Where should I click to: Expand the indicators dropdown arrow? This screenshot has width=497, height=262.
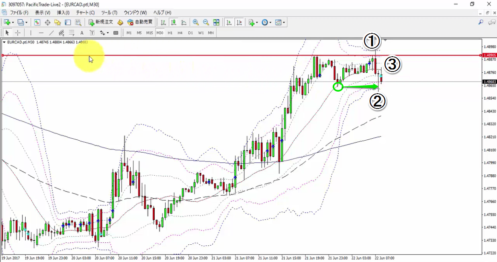(257, 23)
